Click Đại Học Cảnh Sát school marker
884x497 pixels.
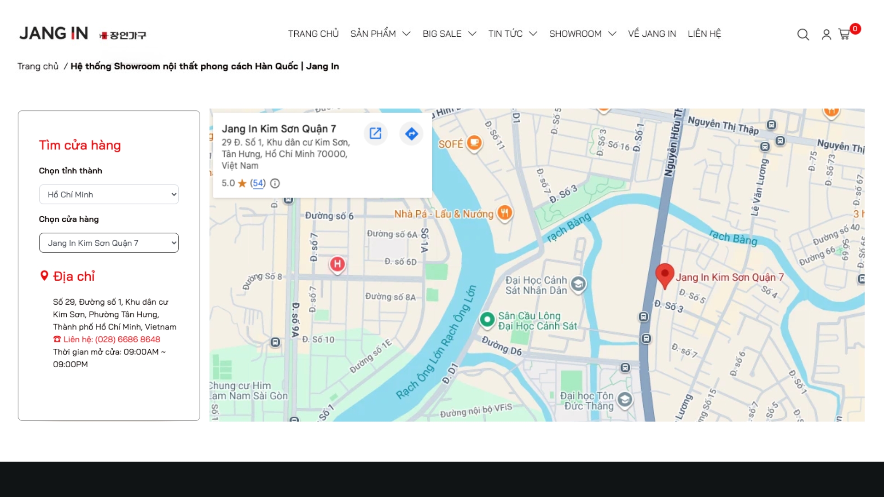coord(578,284)
